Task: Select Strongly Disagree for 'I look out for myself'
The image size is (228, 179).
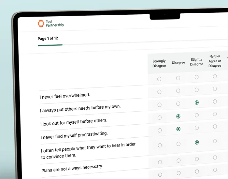Action: [x=160, y=117]
